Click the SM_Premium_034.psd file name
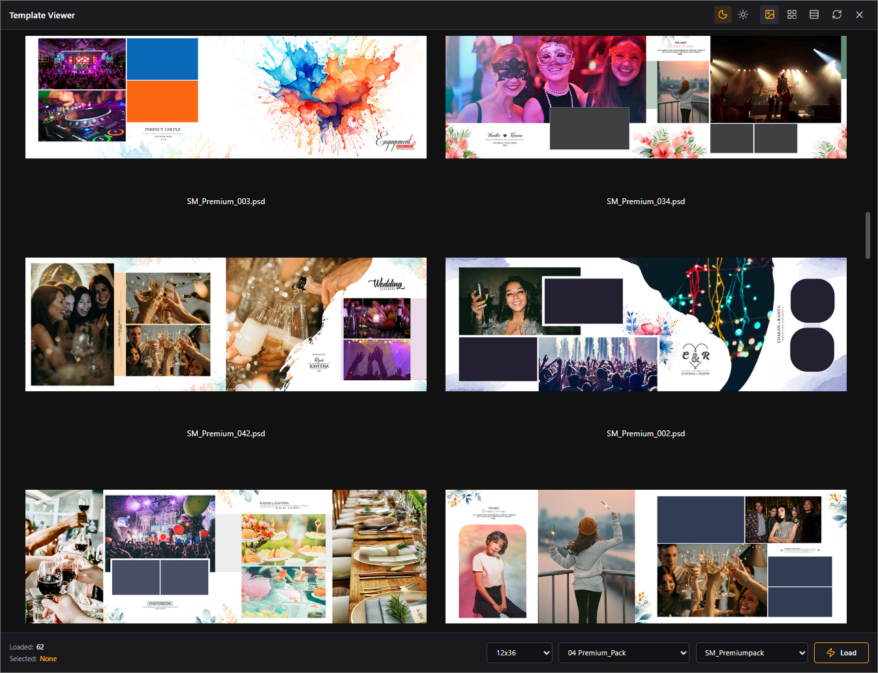Screen dimensions: 878x673 [x=646, y=202]
